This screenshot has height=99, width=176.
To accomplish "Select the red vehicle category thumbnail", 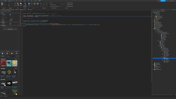I will [3, 63].
